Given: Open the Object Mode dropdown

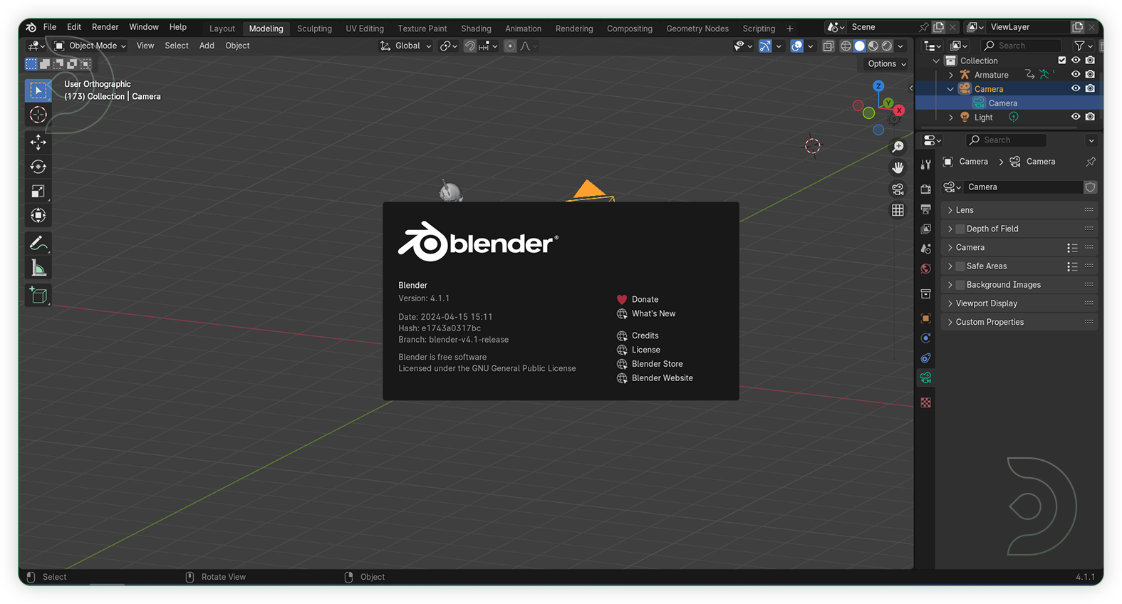Looking at the screenshot, I should point(90,46).
